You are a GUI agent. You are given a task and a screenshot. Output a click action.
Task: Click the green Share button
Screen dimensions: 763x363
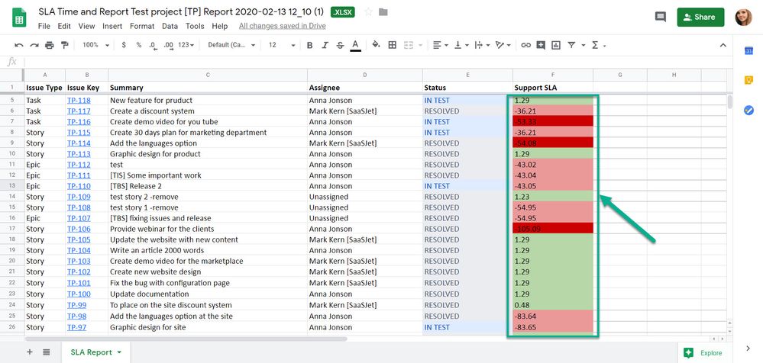click(x=700, y=17)
